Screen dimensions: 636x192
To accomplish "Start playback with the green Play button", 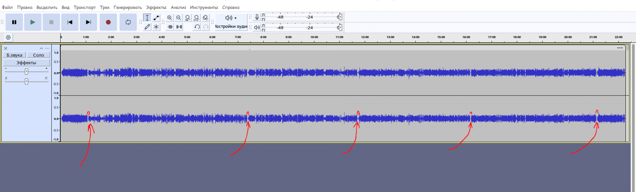I will click(33, 22).
